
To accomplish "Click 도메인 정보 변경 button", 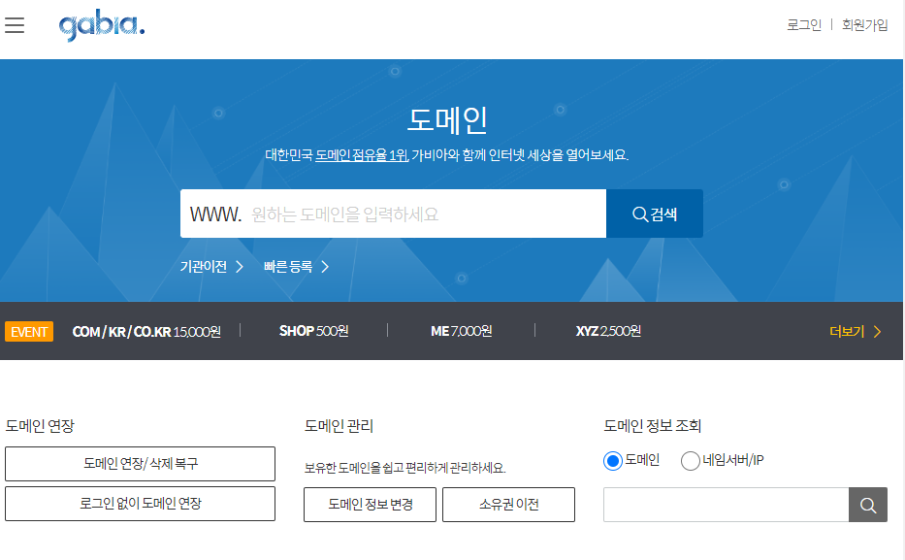I will click(x=370, y=505).
